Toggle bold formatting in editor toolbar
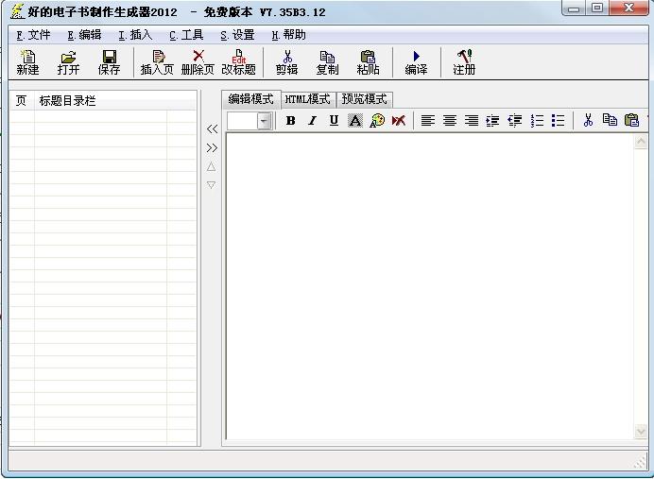654x479 pixels. pyautogui.click(x=291, y=121)
